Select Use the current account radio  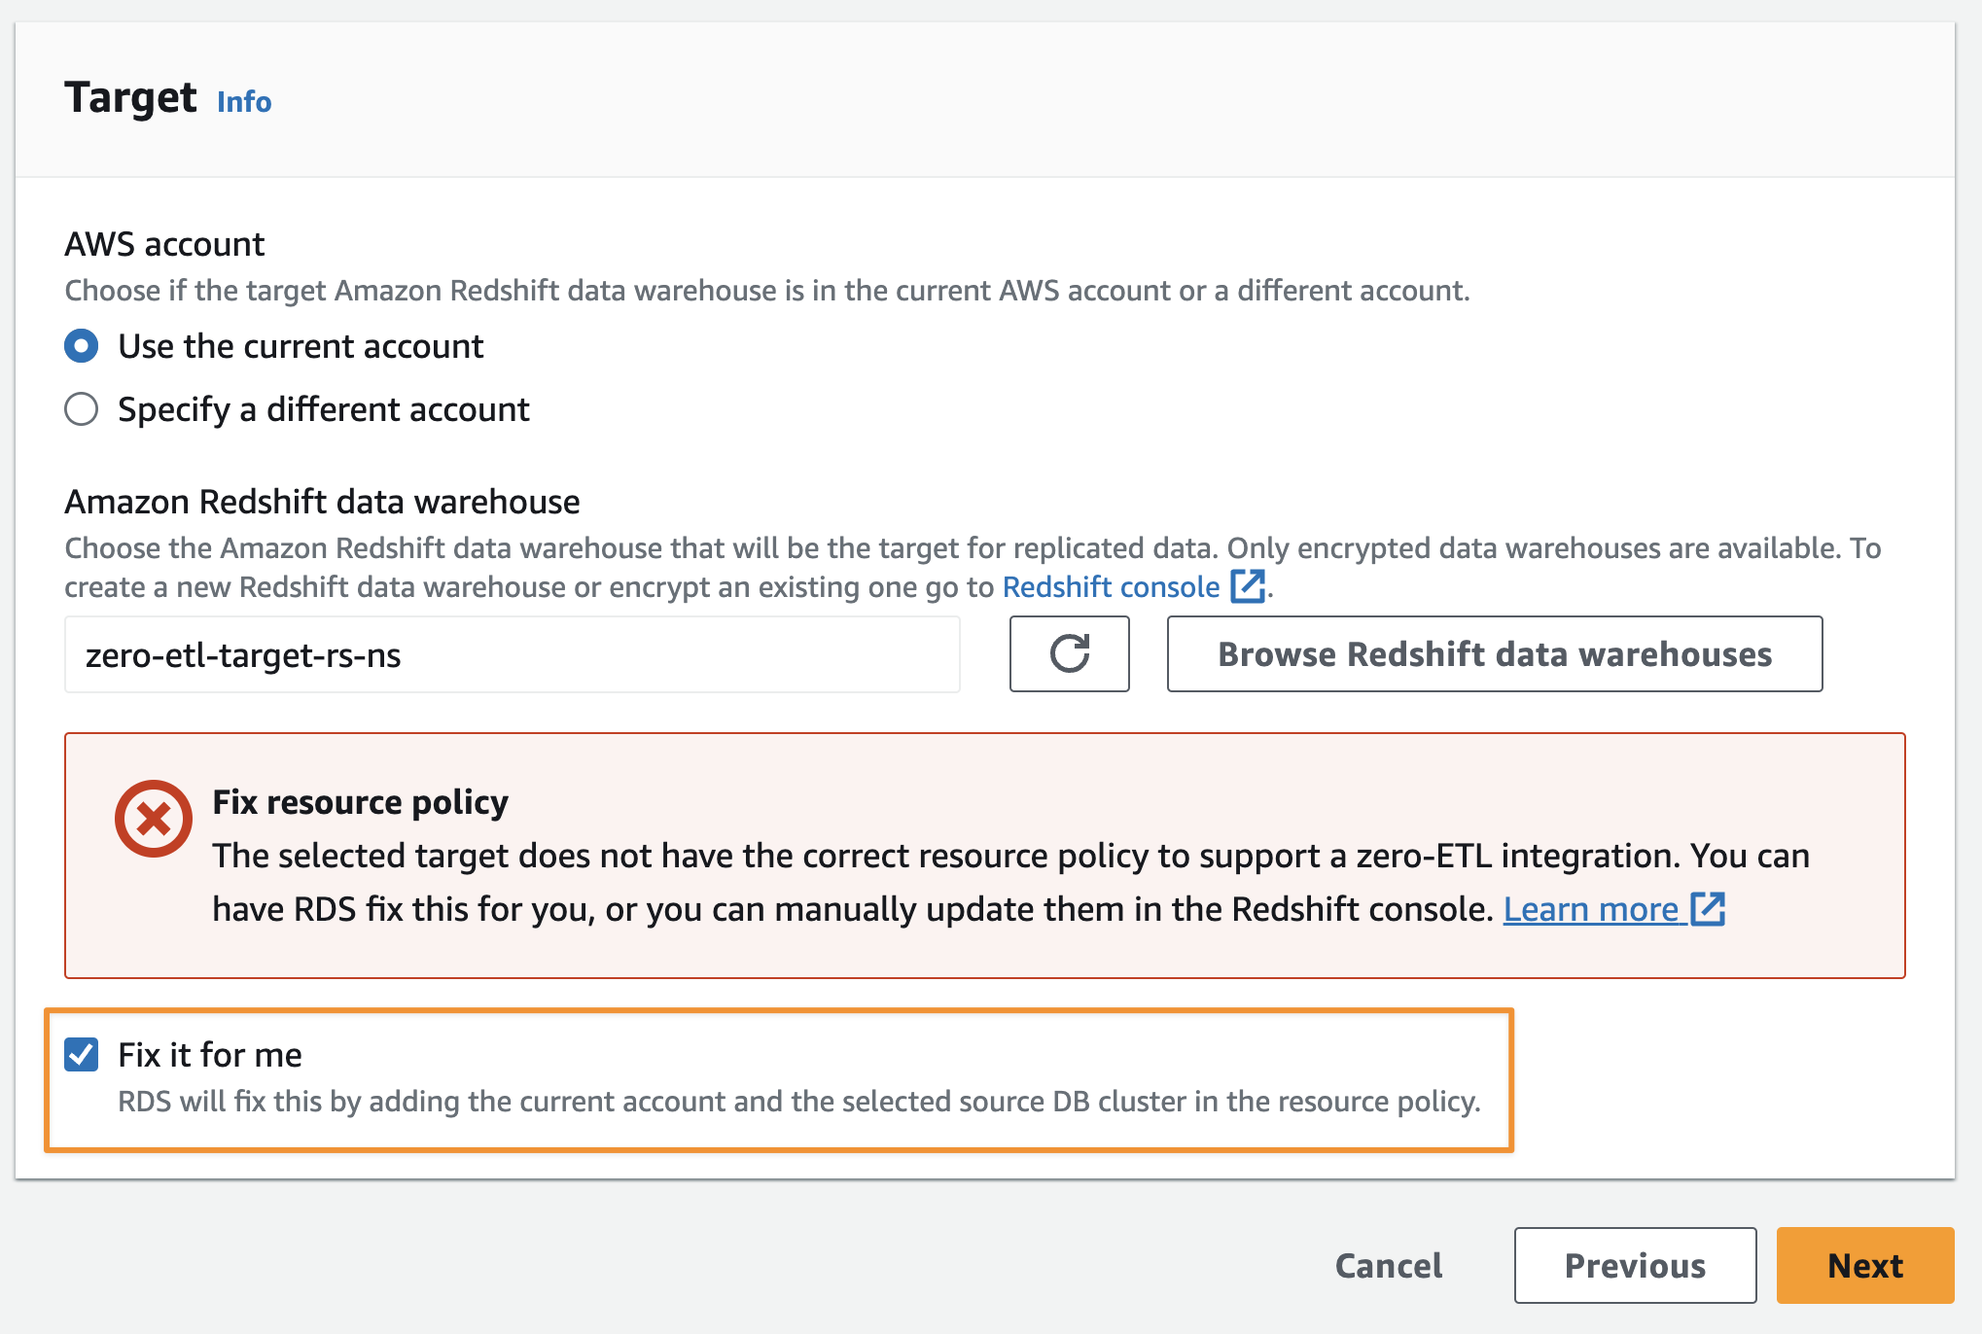point(82,346)
